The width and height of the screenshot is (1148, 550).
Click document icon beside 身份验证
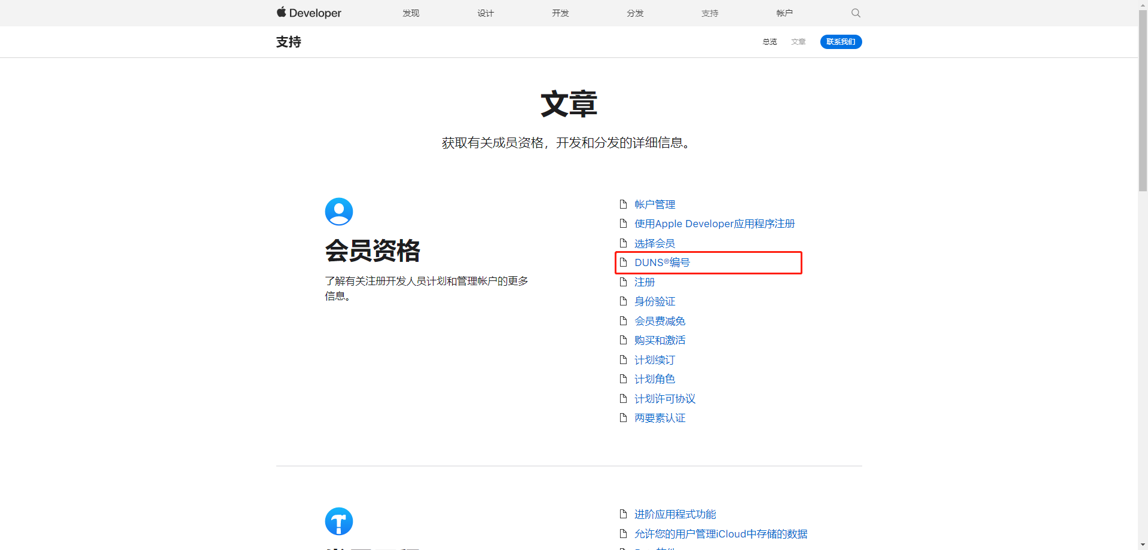pos(623,301)
